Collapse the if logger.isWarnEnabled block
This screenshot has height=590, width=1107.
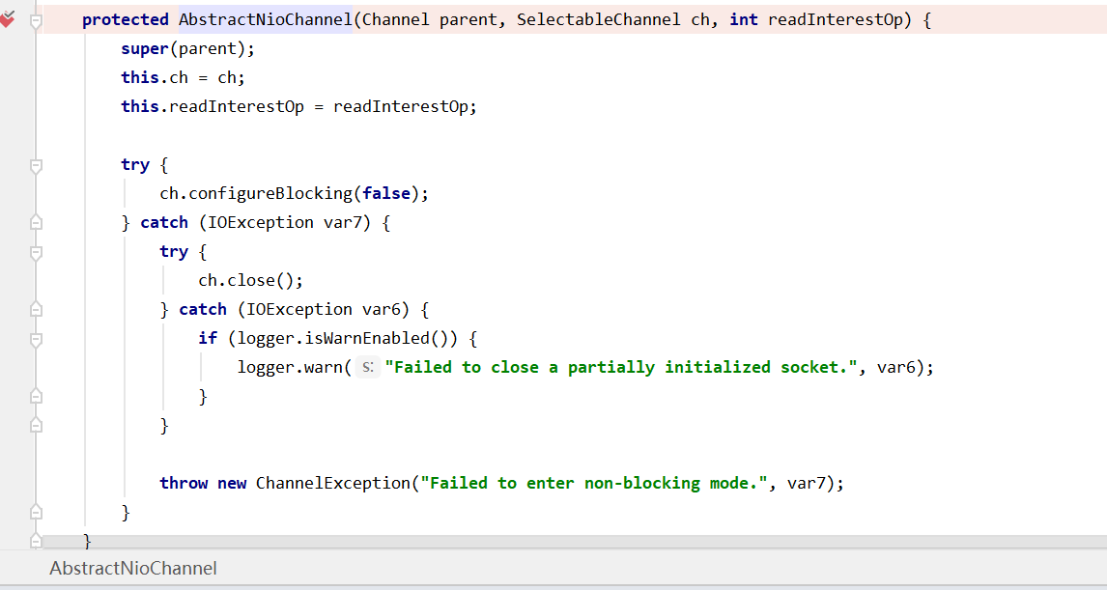[36, 340]
